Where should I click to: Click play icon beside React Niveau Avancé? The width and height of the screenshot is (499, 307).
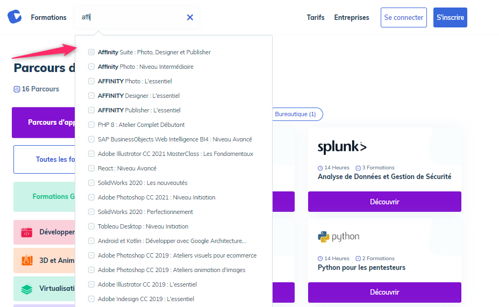point(91,168)
